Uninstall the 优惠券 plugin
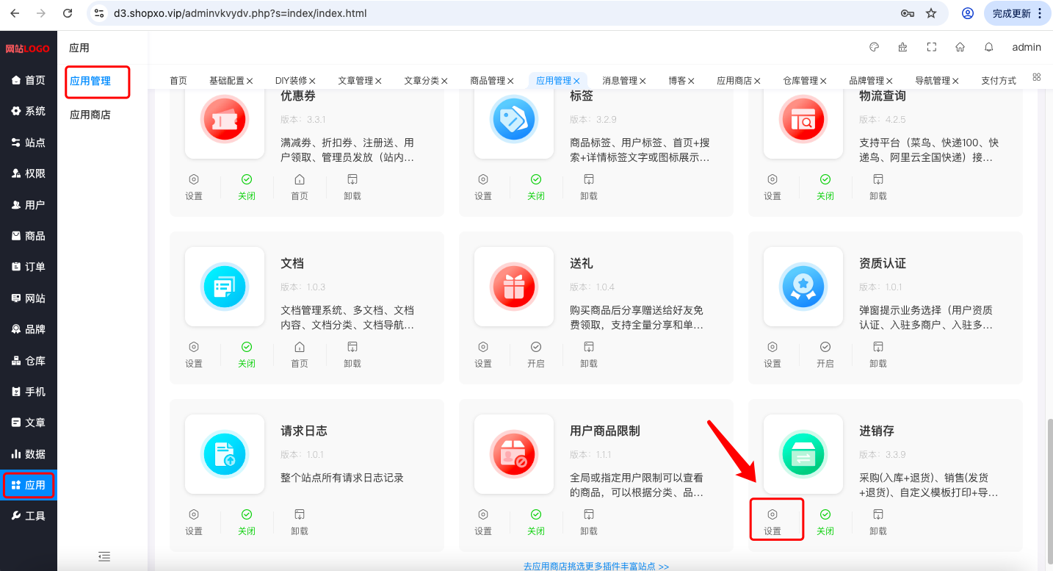Screen dimensions: 1053x571 [352, 187]
